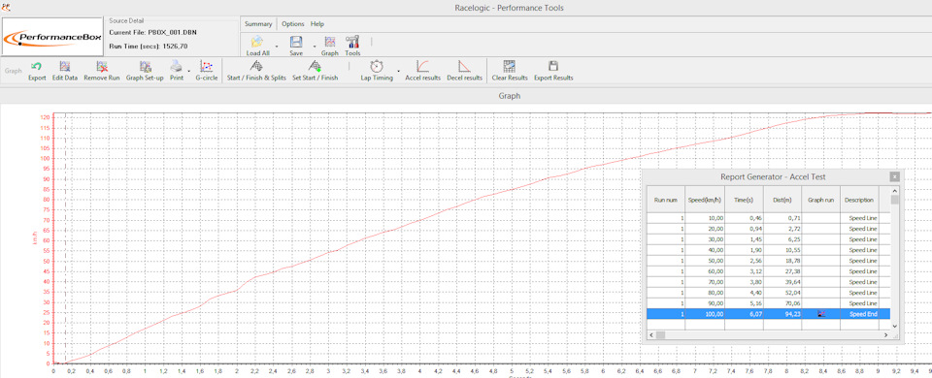
Task: Open the Graph icon in top toolbar
Action: click(329, 42)
